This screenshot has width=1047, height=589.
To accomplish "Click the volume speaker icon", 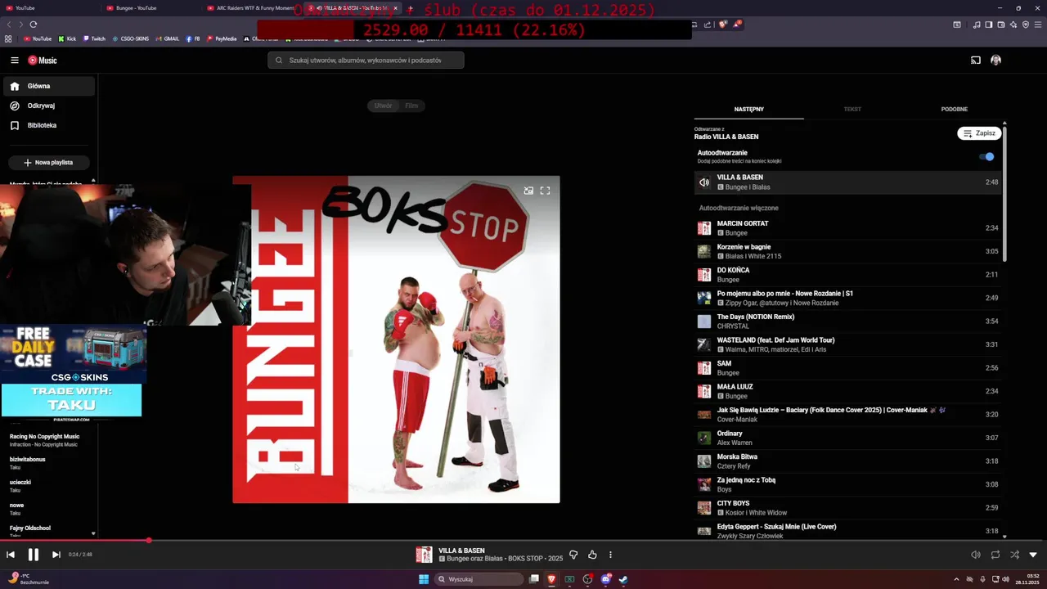I will click(x=976, y=555).
